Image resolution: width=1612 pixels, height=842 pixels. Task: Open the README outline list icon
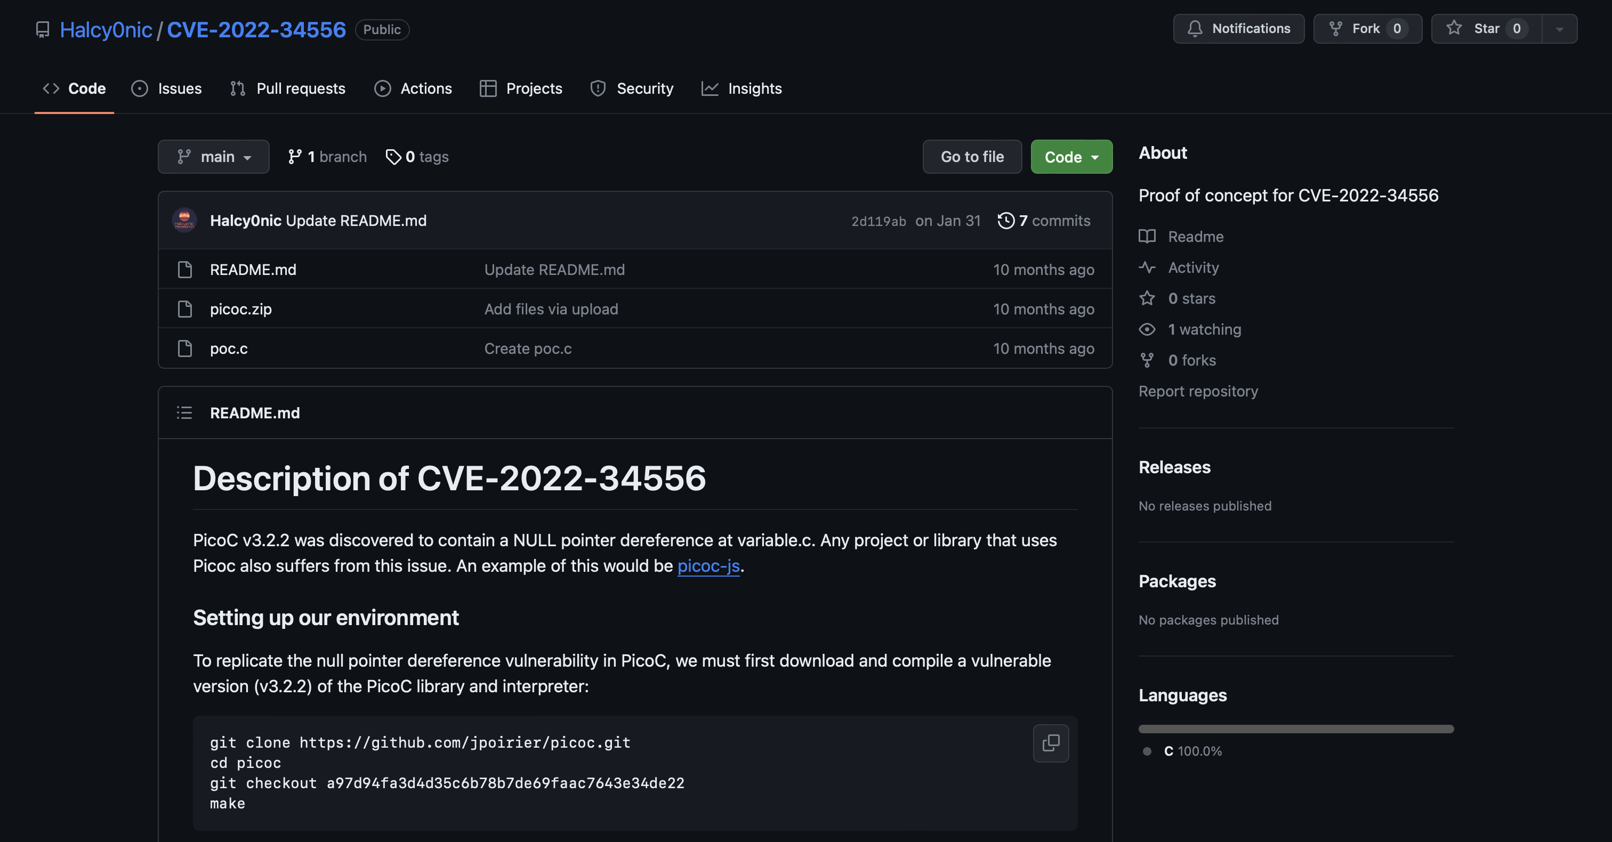click(184, 413)
